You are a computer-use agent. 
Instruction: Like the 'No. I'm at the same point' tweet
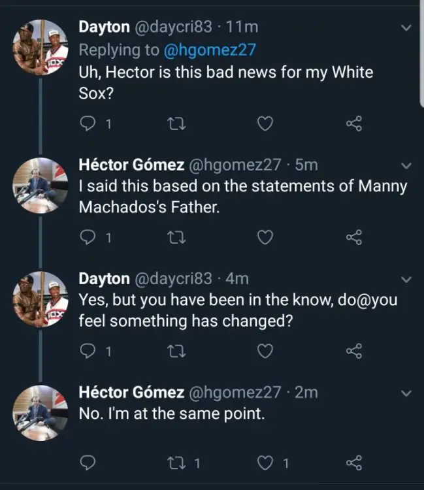pyautogui.click(x=265, y=463)
